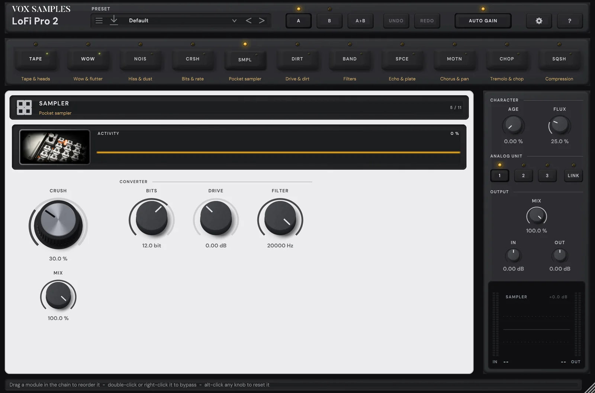Expand the Default preset dropdown
The image size is (595, 393).
click(x=234, y=20)
